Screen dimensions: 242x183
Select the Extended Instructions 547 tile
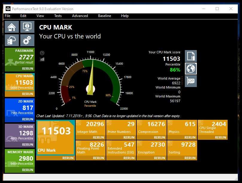pos(121,148)
